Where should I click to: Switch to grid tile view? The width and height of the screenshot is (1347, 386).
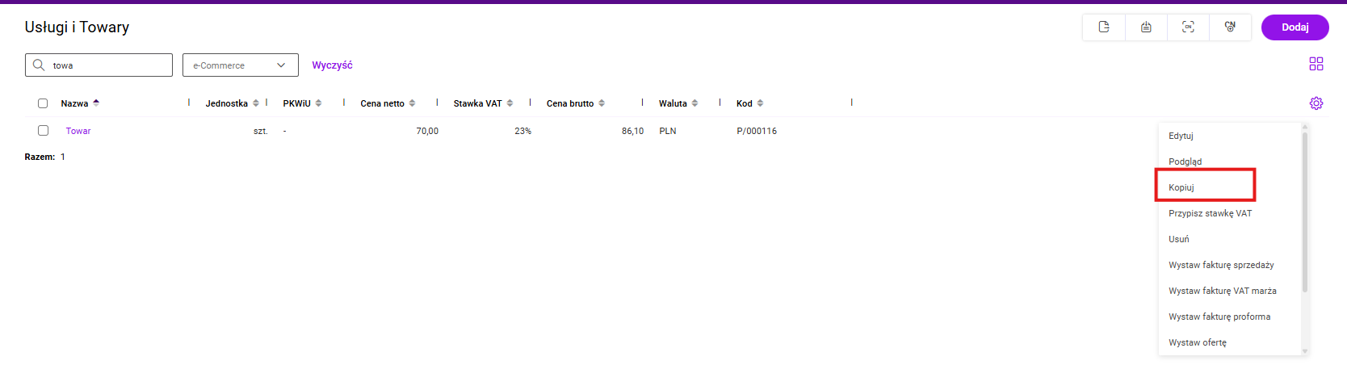1316,64
